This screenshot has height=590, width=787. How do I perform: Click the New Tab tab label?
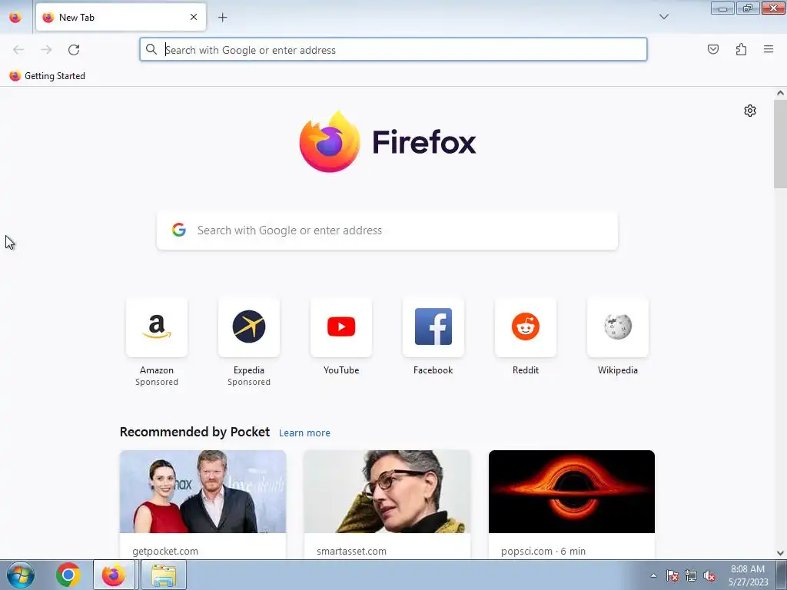coord(77,18)
